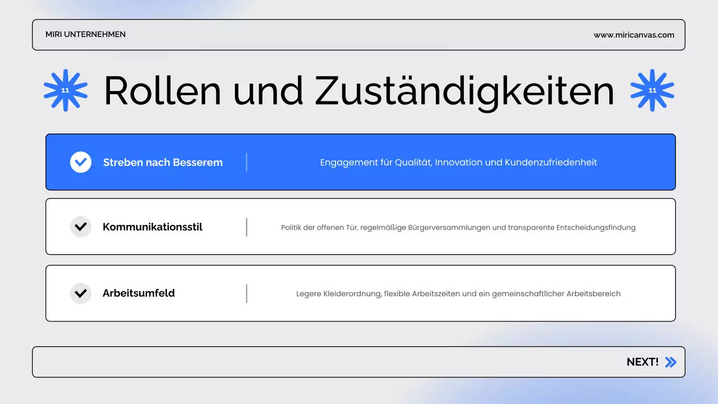This screenshot has width=718, height=404.
Task: Click the black checkmark icon beside Kommunikationsstil
Action: pos(81,227)
